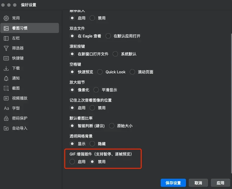Image resolution: width=232 pixels, height=189 pixels.
Task: Click the funnel icon for 筛选器
Action: point(6,48)
